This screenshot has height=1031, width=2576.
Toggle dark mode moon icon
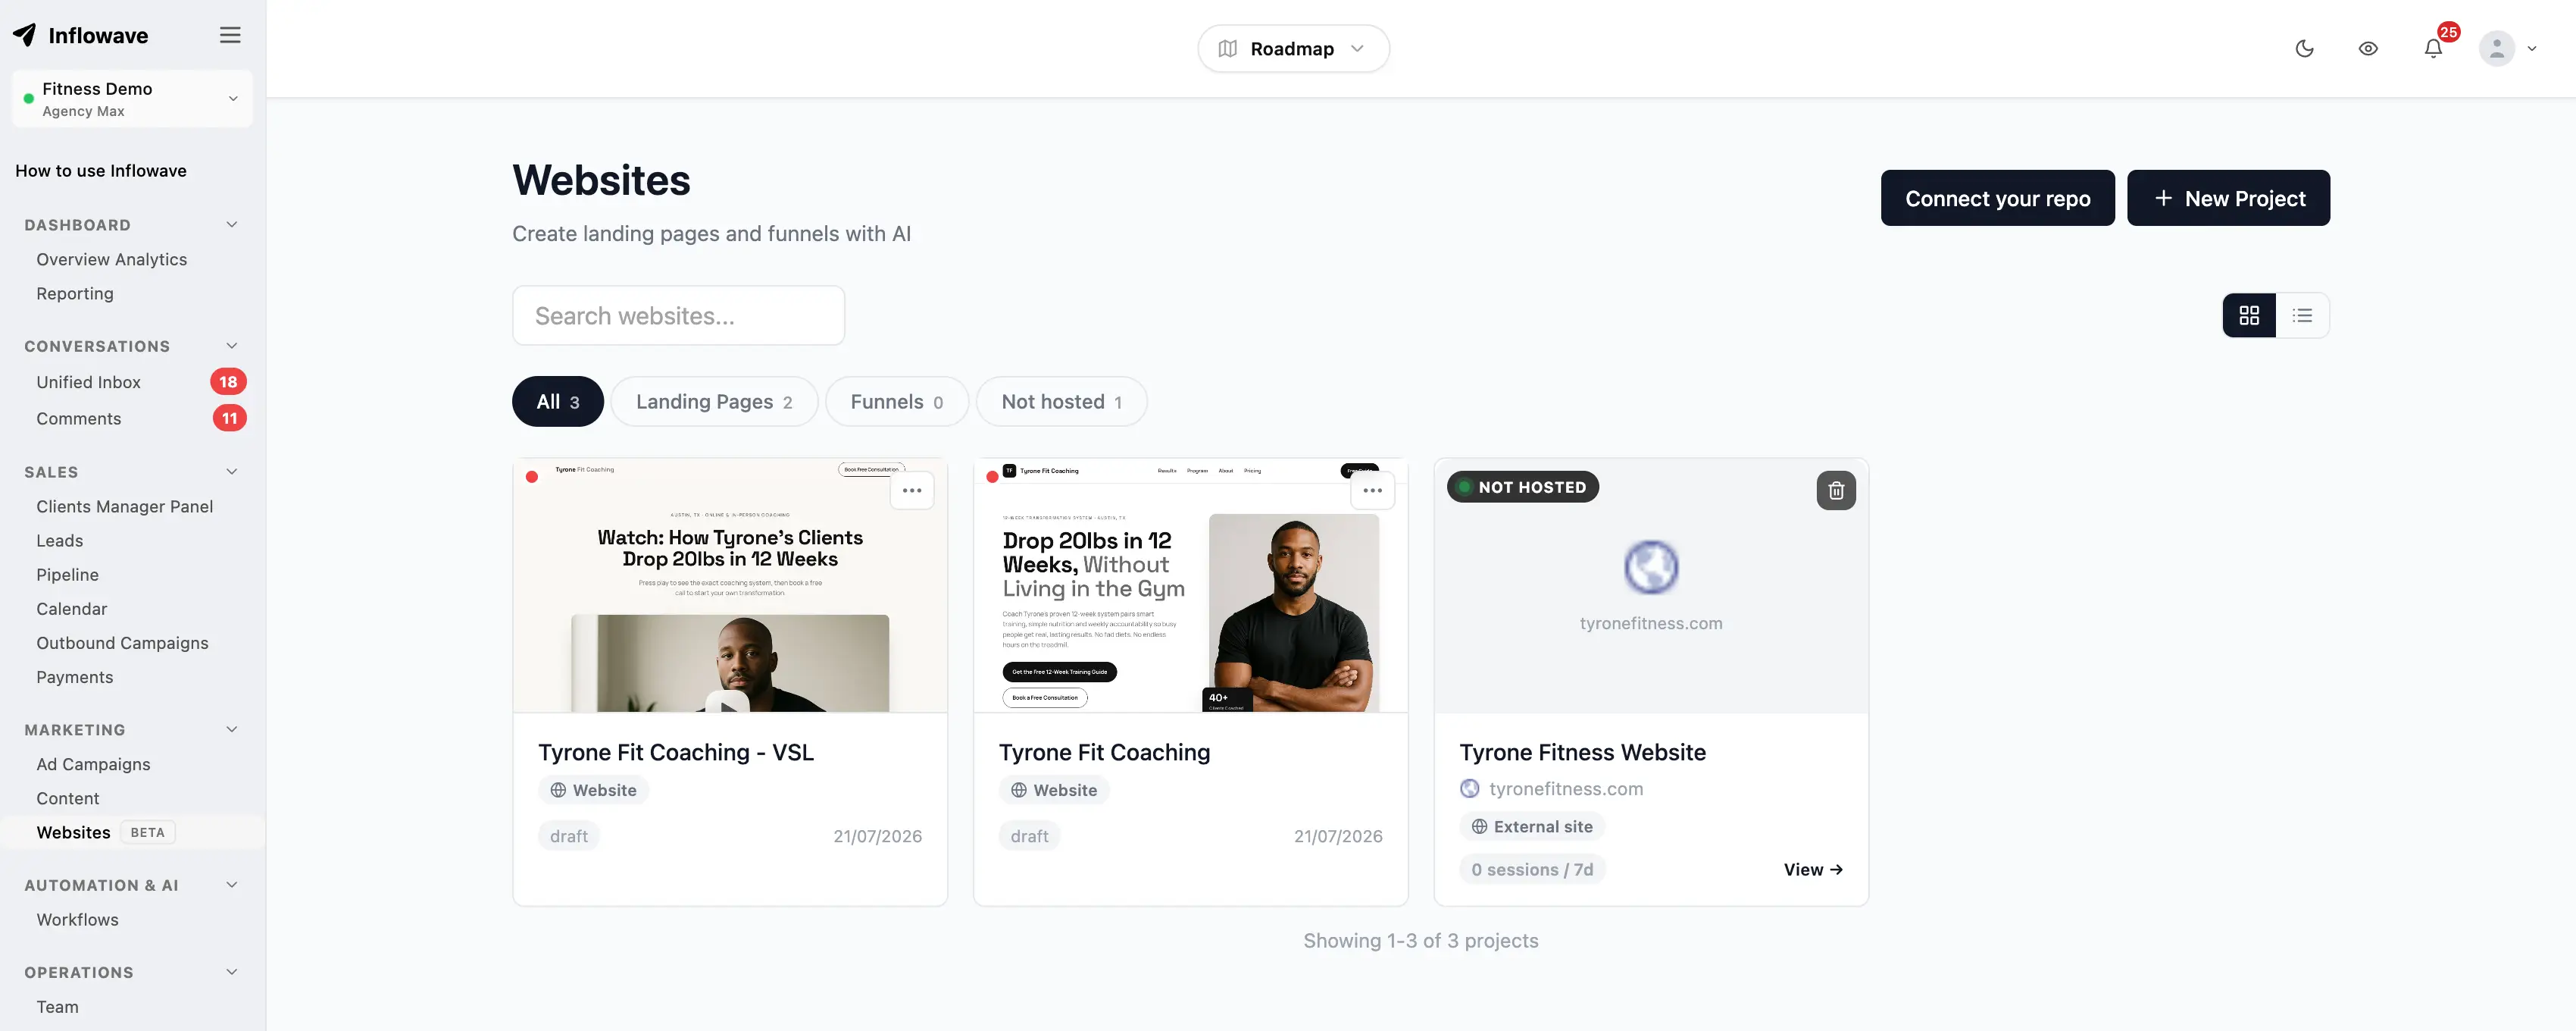tap(2304, 48)
